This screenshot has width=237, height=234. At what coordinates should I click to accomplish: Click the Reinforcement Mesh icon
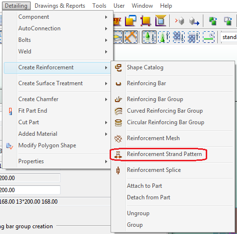click(118, 139)
